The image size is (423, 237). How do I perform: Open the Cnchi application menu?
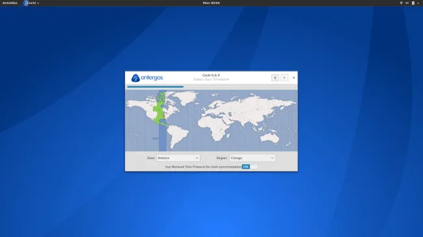[x=33, y=3]
